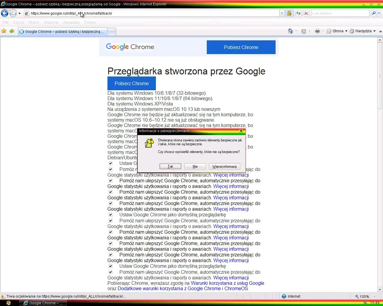Click the padlock warning icon in dialog

click(x=149, y=143)
